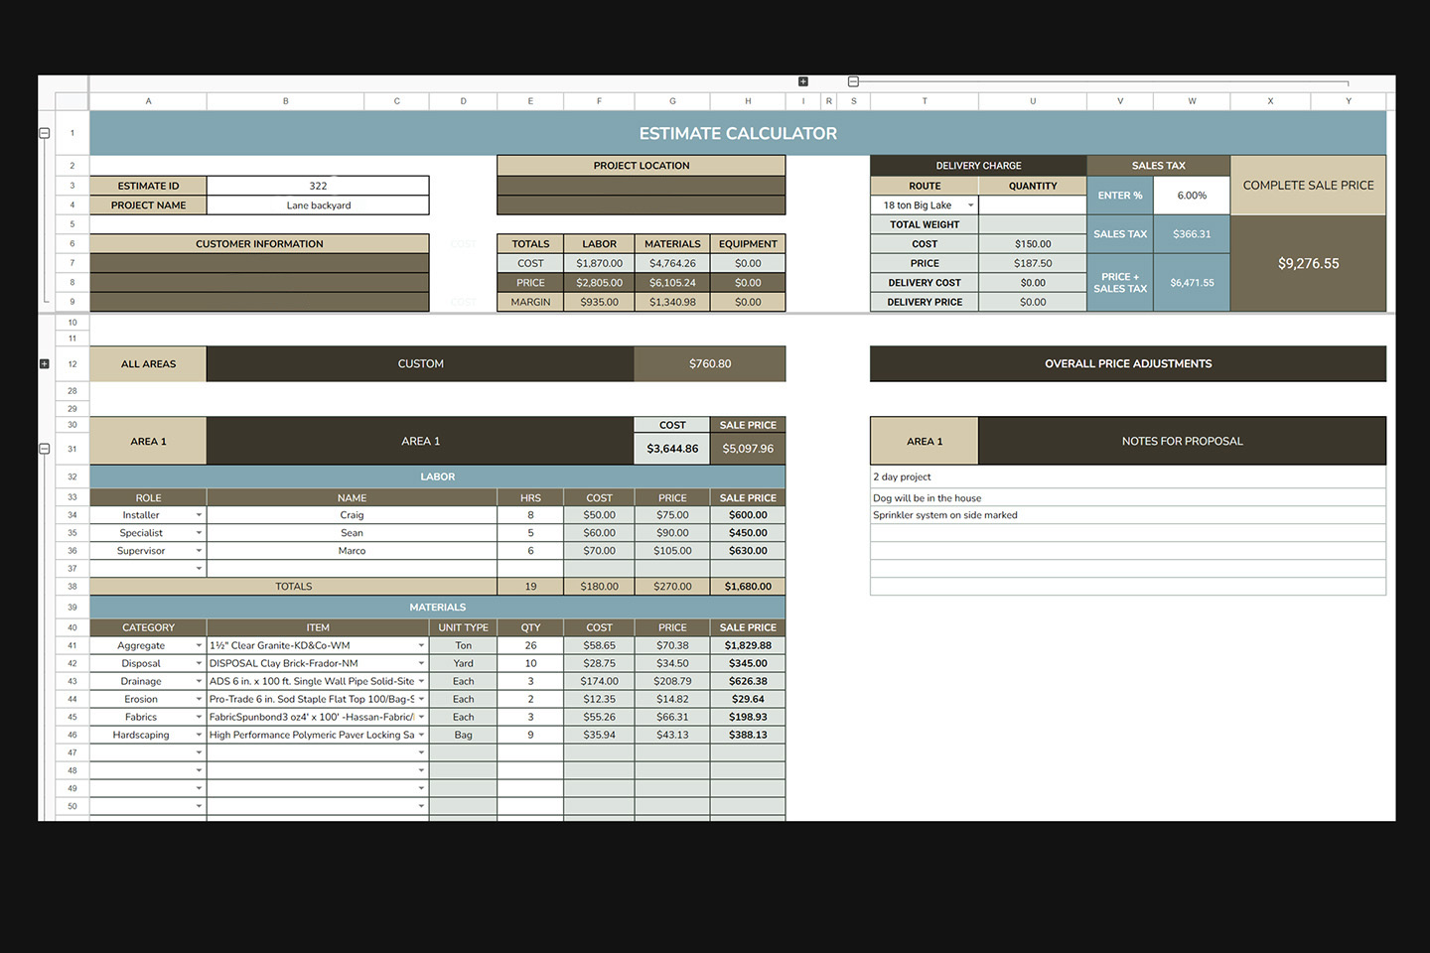Select column B header

tap(285, 101)
